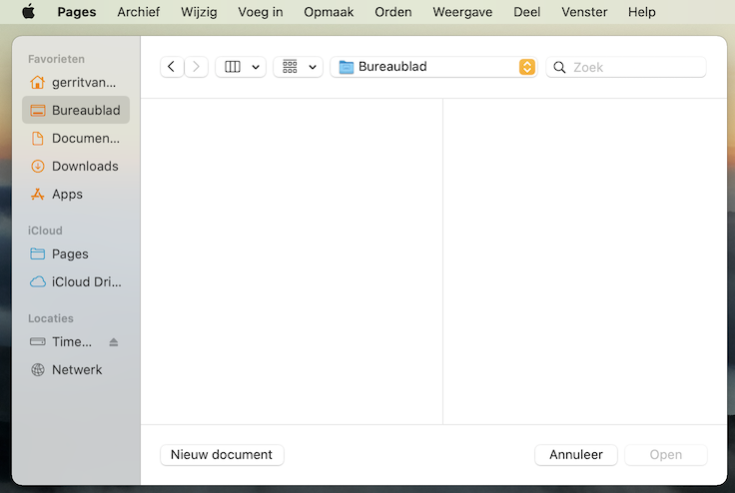Expand the view mode dropdown chevron
735x493 pixels.
[x=256, y=67]
